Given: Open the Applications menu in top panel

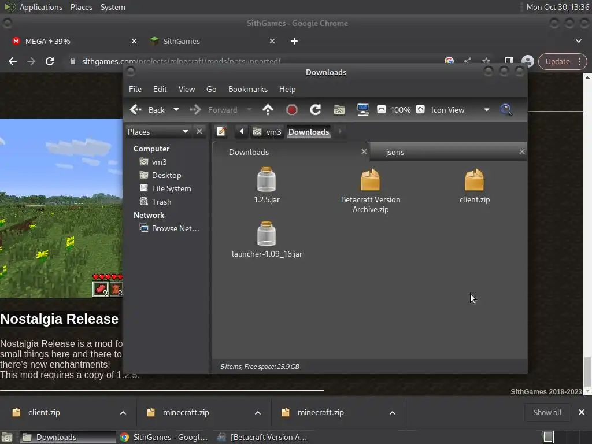Looking at the screenshot, I should coord(41,7).
